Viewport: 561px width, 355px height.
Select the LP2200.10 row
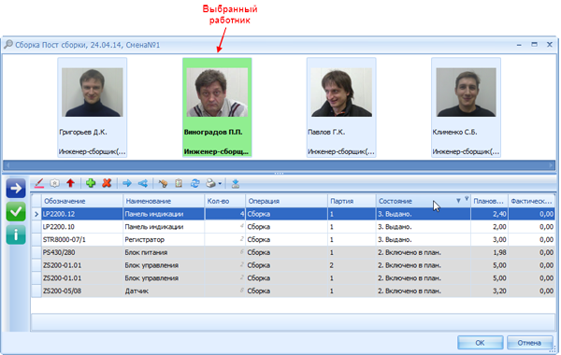tap(293, 227)
